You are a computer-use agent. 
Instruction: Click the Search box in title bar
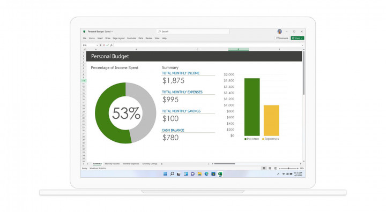[193, 32]
